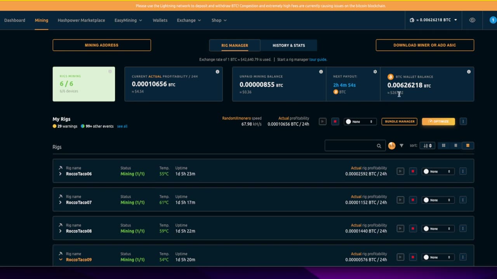
Task: Open the rigs filter funnel
Action: [401, 146]
